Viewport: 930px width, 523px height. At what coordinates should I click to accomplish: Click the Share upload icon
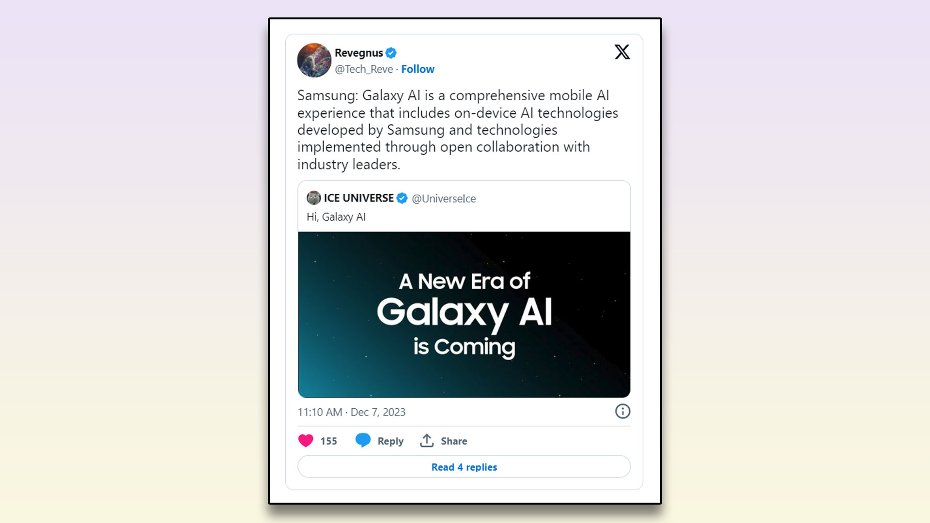coord(428,441)
